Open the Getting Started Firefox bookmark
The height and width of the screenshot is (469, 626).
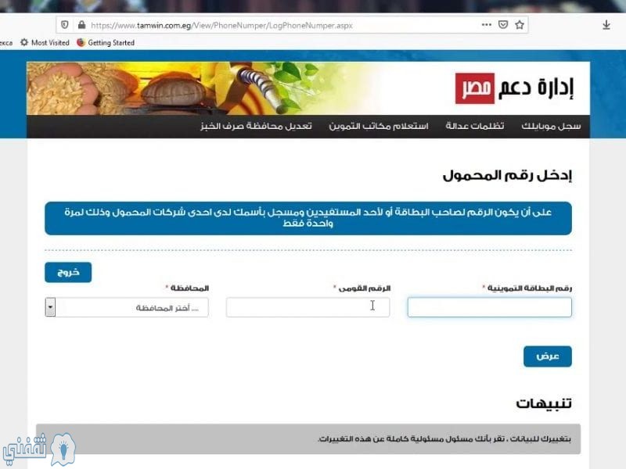click(x=106, y=42)
